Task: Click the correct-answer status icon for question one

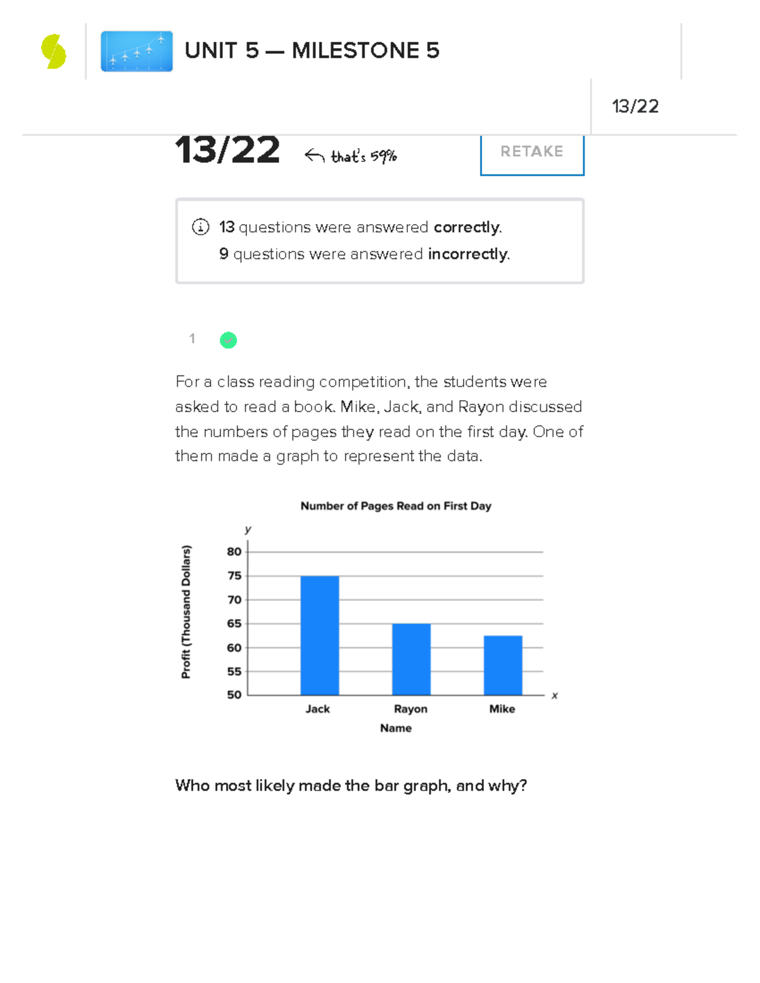Action: tap(228, 340)
